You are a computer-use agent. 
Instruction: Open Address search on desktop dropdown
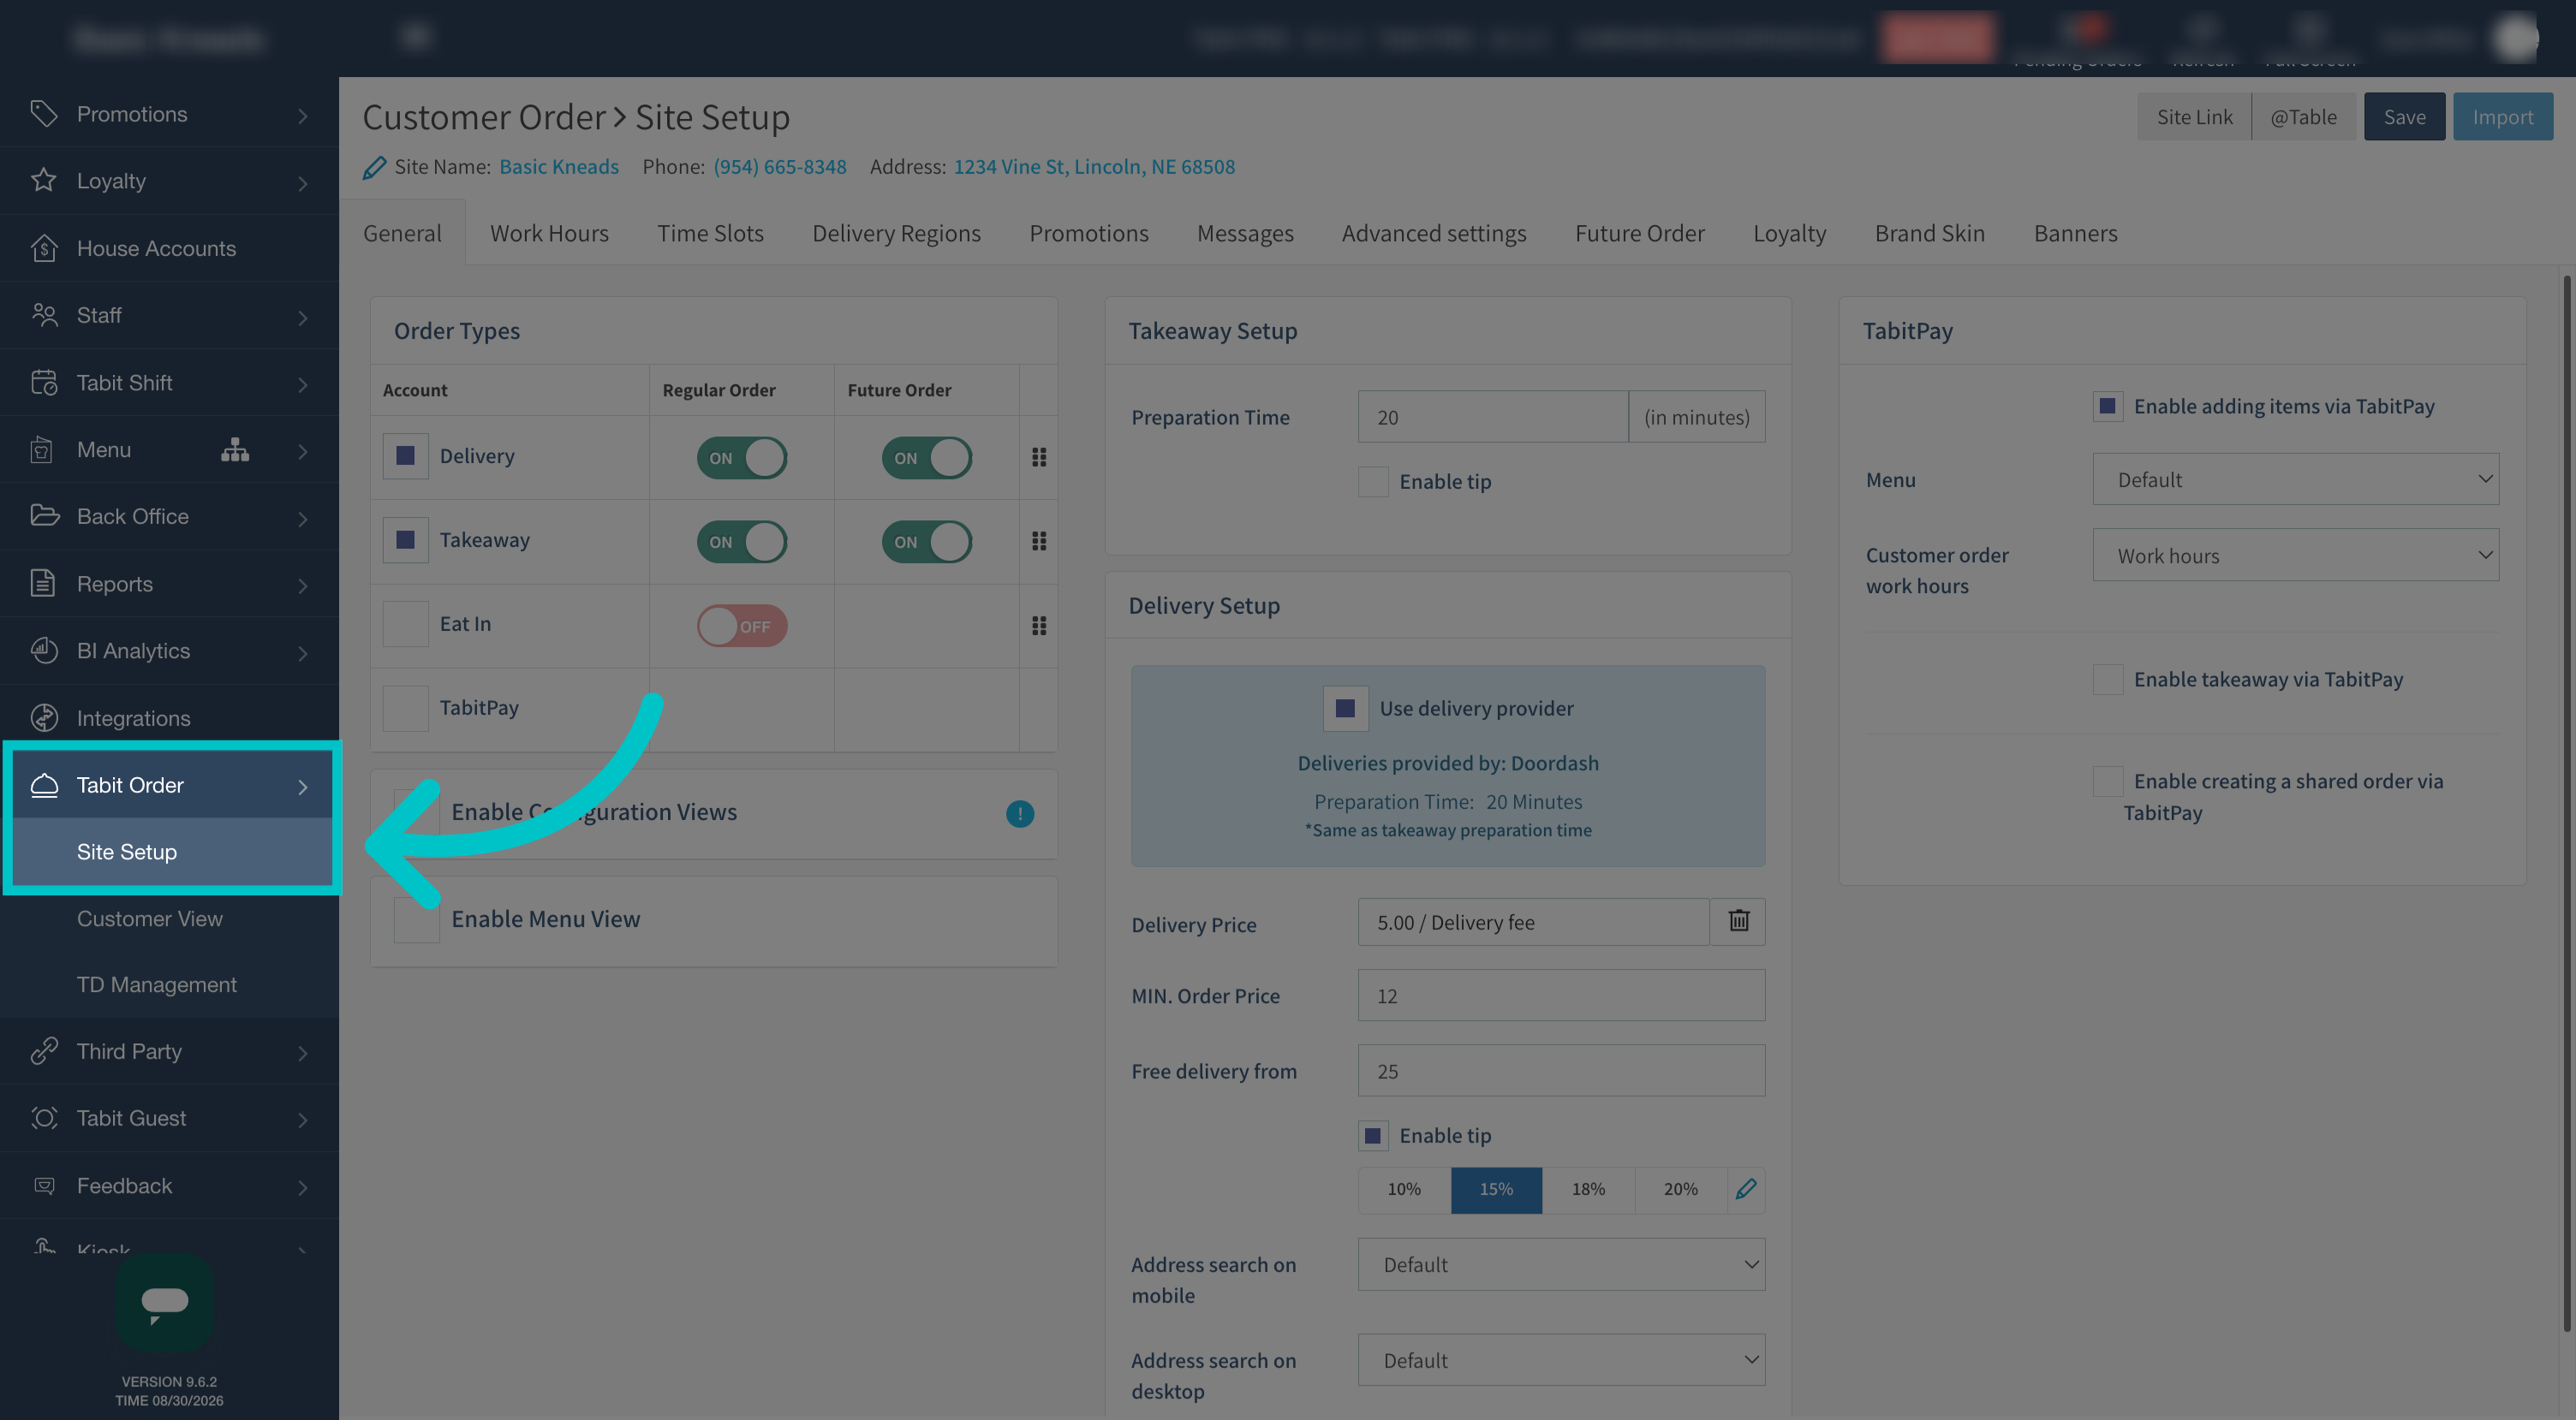point(1561,1360)
